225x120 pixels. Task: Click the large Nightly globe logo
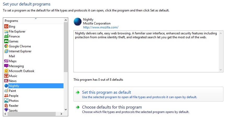[x=78, y=22]
